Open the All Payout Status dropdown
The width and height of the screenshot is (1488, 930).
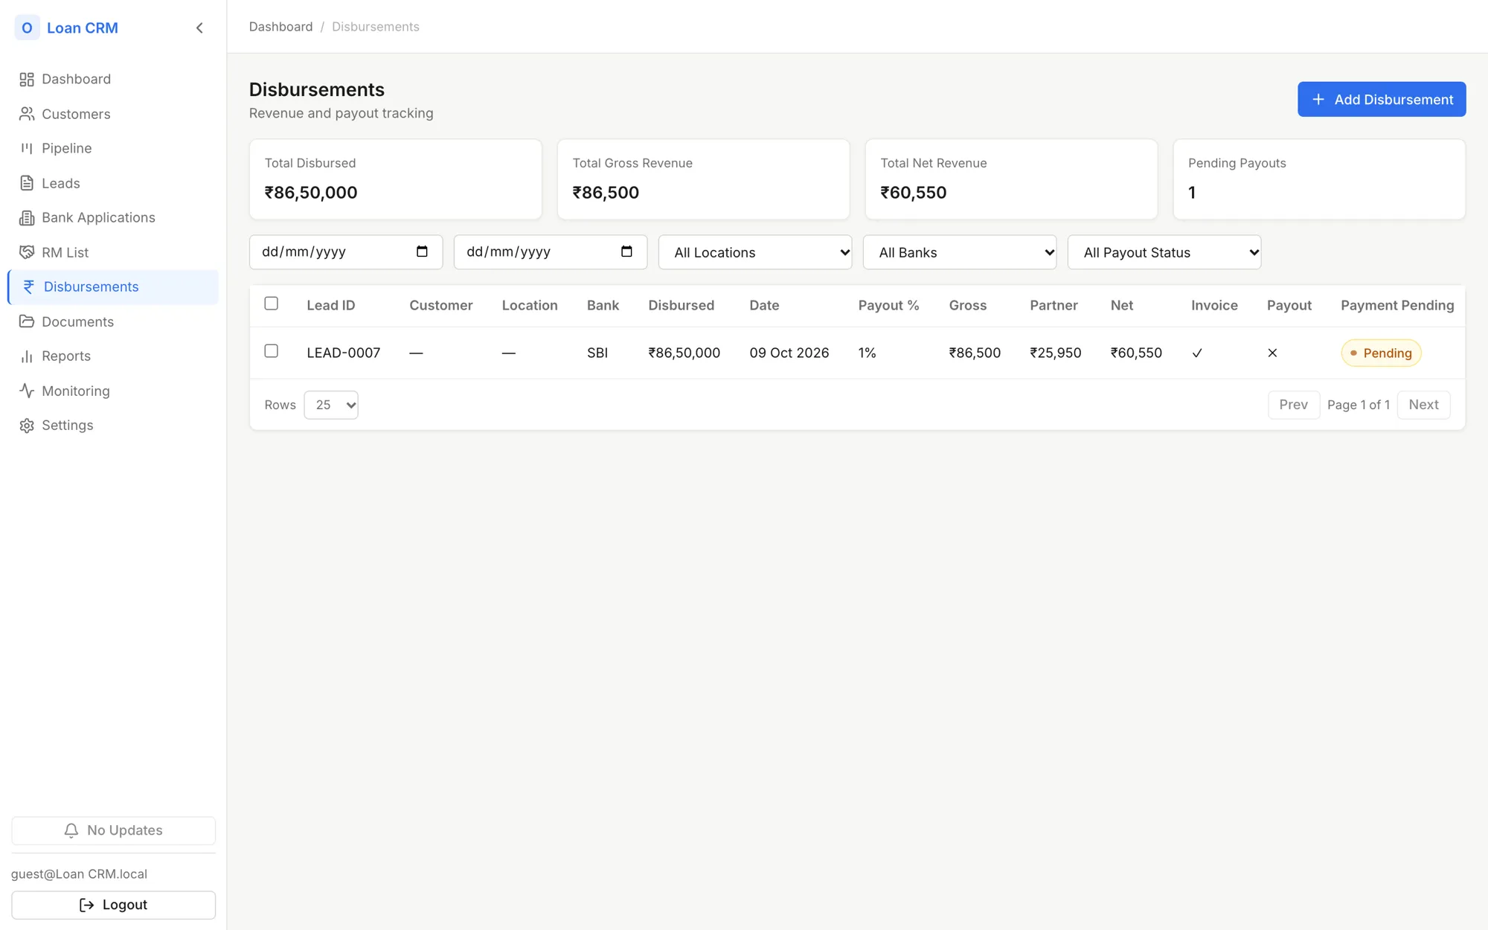[1164, 252]
